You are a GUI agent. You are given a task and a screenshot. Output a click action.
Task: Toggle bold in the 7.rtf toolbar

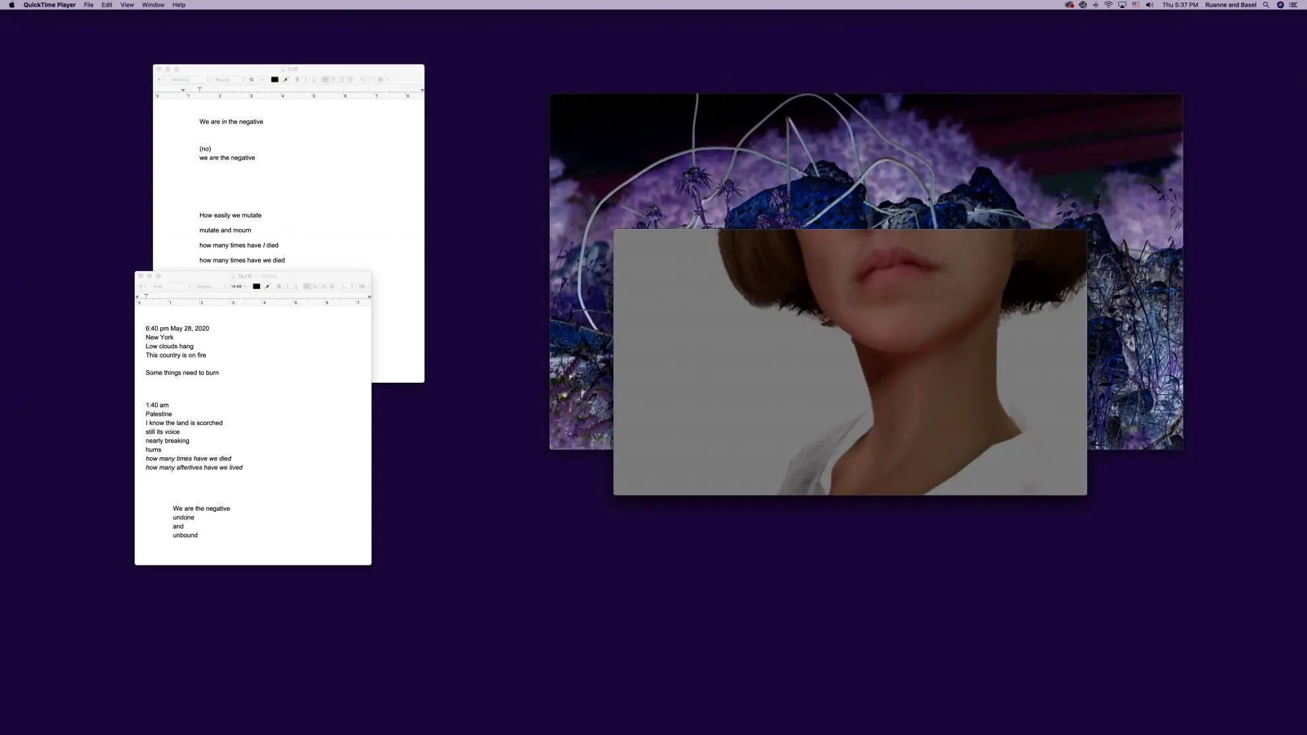click(297, 80)
